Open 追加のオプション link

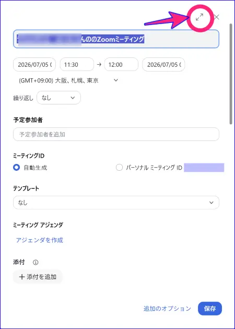click(167, 309)
